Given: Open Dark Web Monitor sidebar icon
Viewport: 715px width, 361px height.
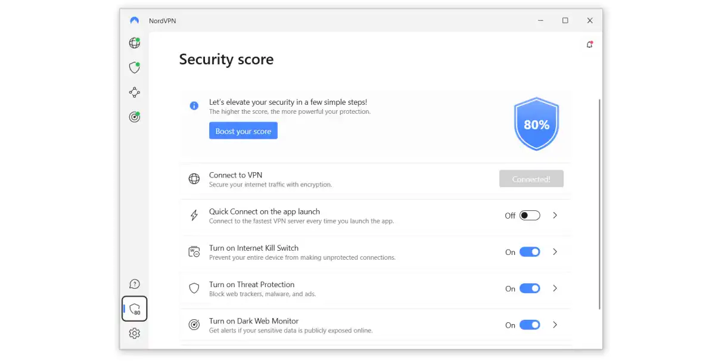Looking at the screenshot, I should coord(135,117).
